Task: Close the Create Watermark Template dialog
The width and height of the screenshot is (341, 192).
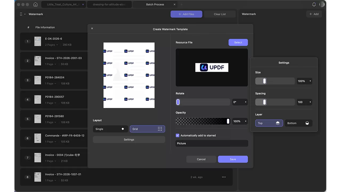Action: pos(92,29)
